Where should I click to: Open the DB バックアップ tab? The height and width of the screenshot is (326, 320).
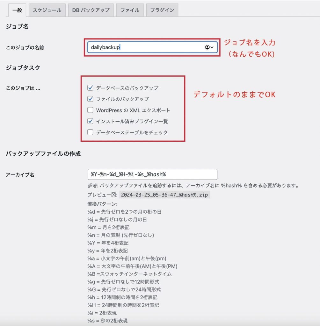tap(91, 10)
